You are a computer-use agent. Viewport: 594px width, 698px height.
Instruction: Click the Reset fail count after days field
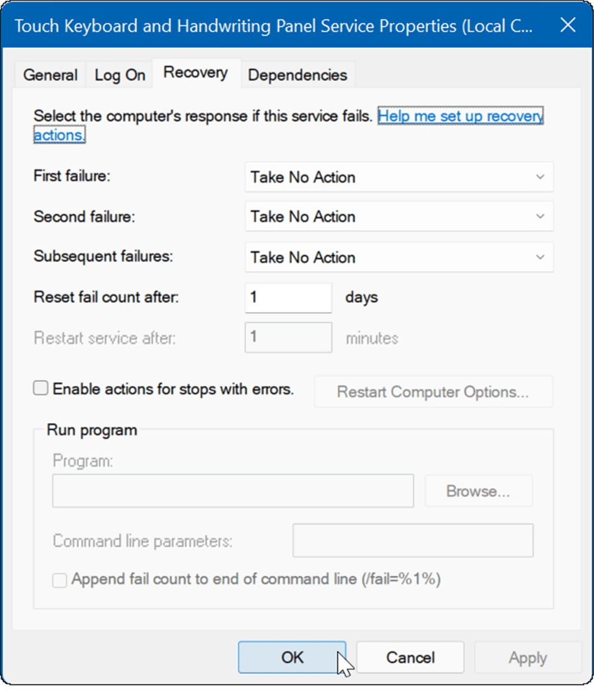tap(289, 297)
